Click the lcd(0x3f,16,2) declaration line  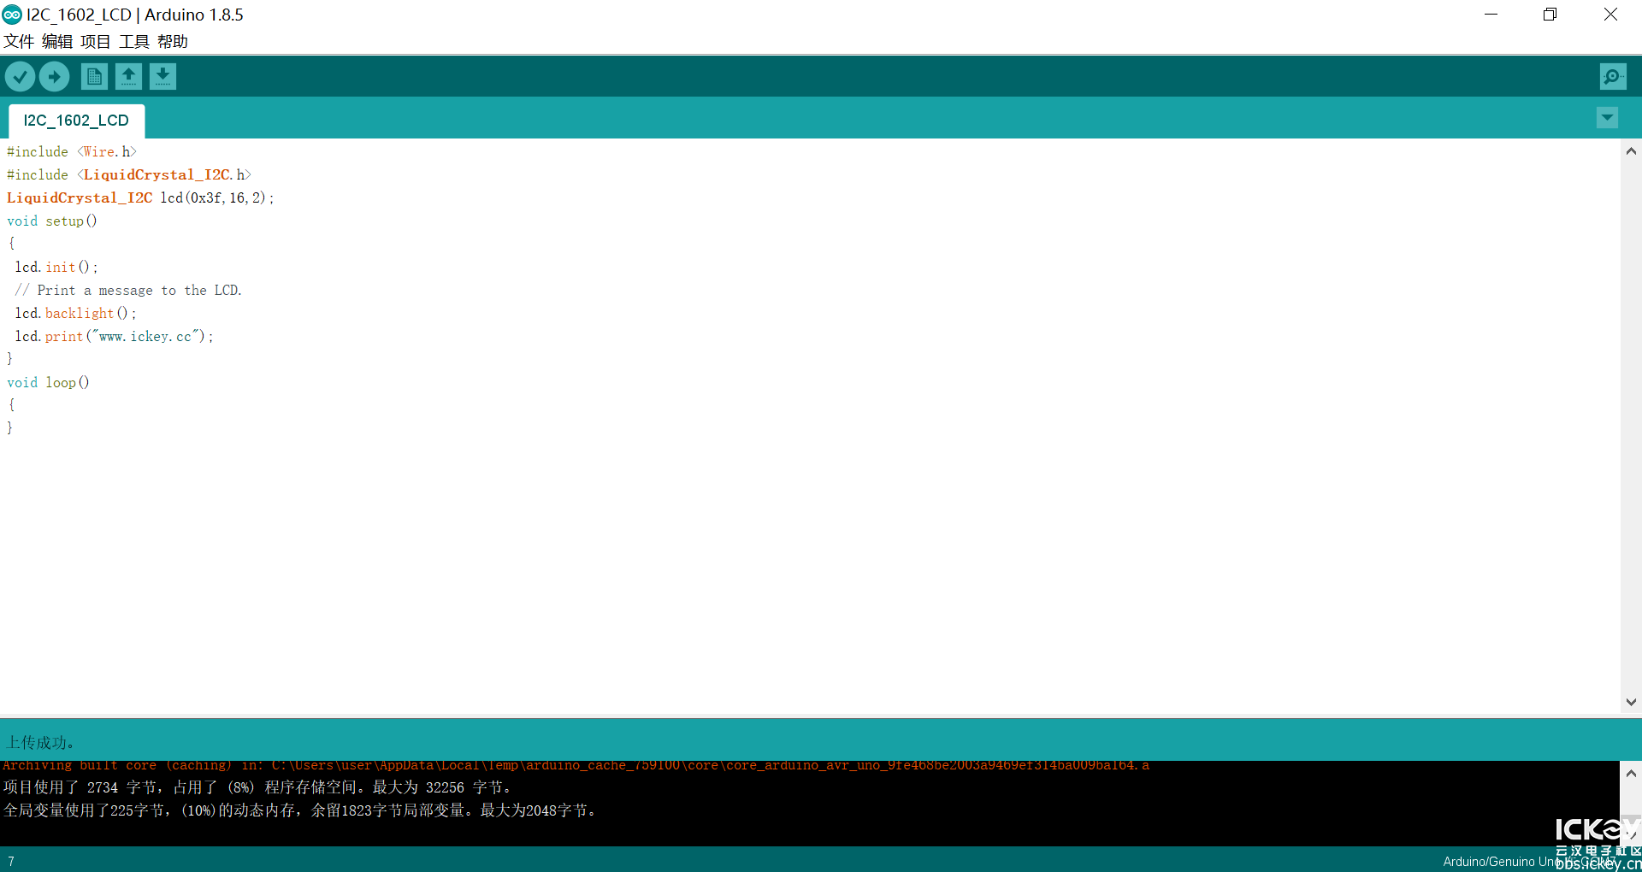point(140,197)
